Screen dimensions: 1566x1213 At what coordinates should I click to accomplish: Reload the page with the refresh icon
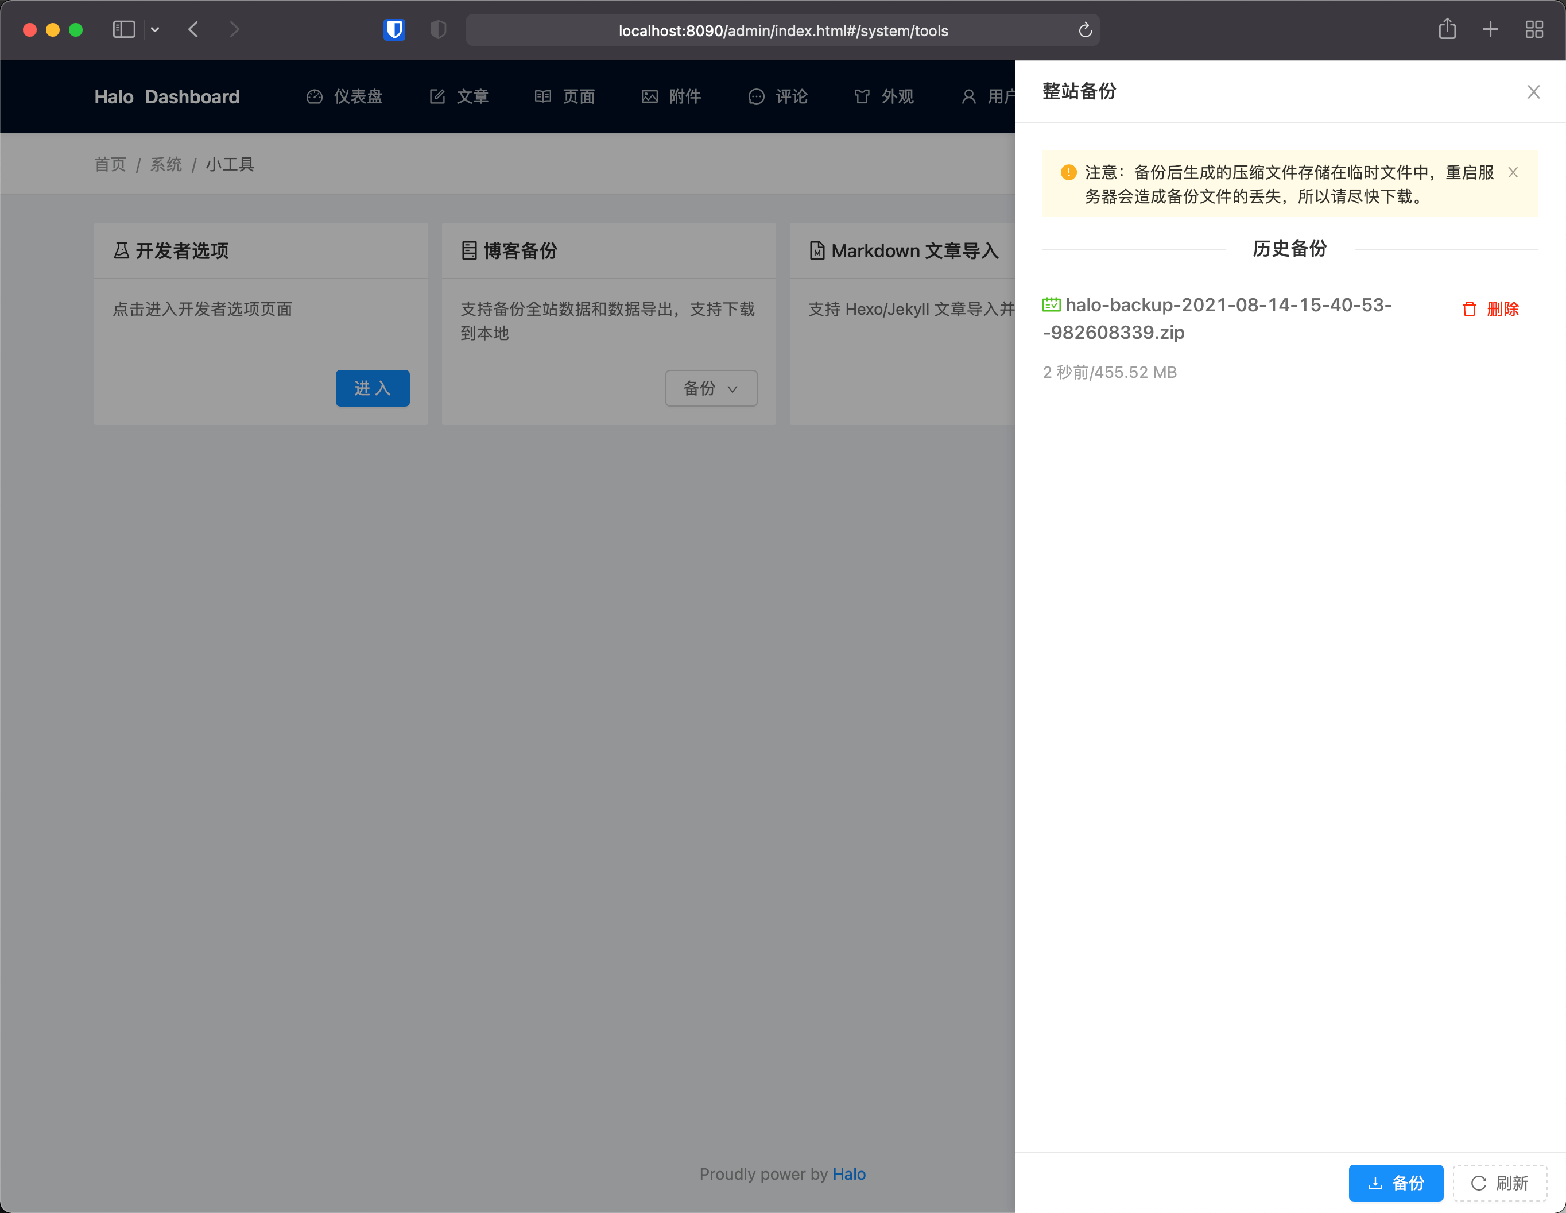click(1085, 30)
